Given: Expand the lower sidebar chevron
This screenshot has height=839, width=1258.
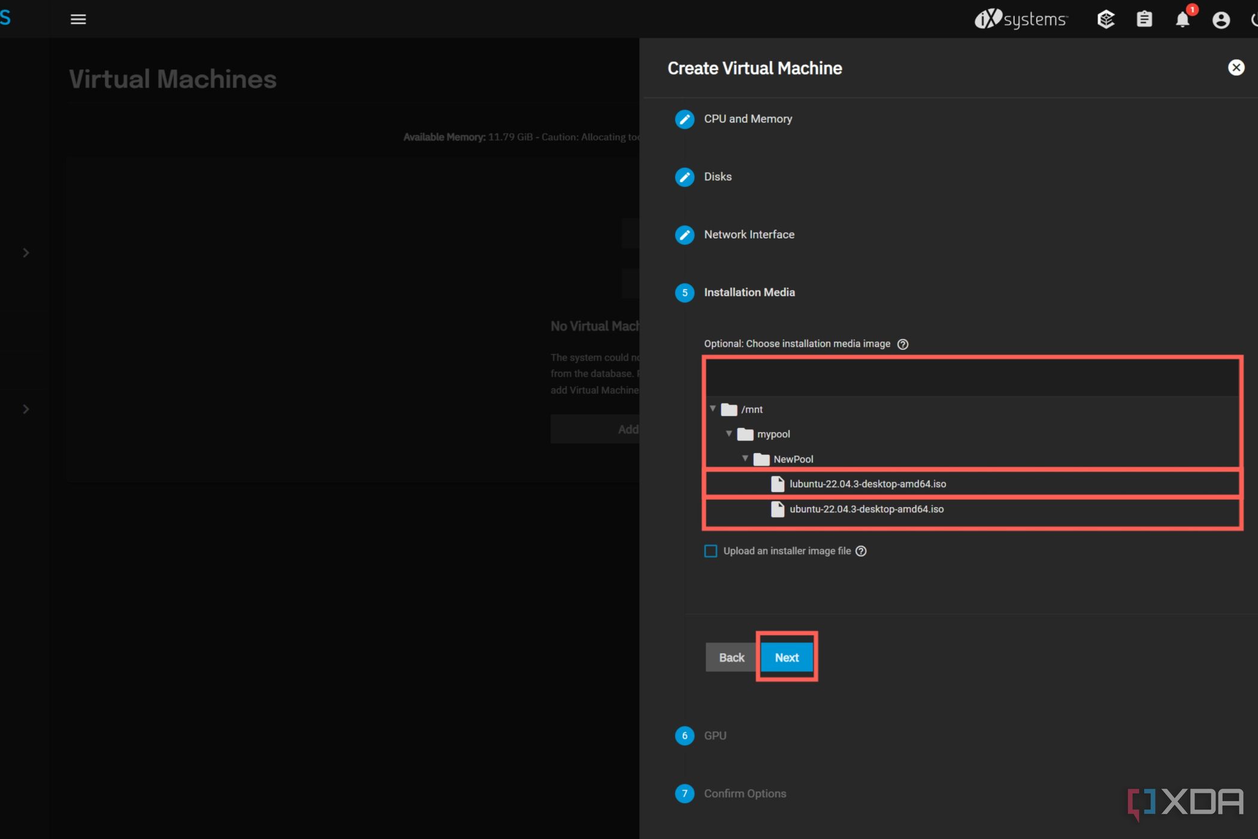Looking at the screenshot, I should click(26, 409).
